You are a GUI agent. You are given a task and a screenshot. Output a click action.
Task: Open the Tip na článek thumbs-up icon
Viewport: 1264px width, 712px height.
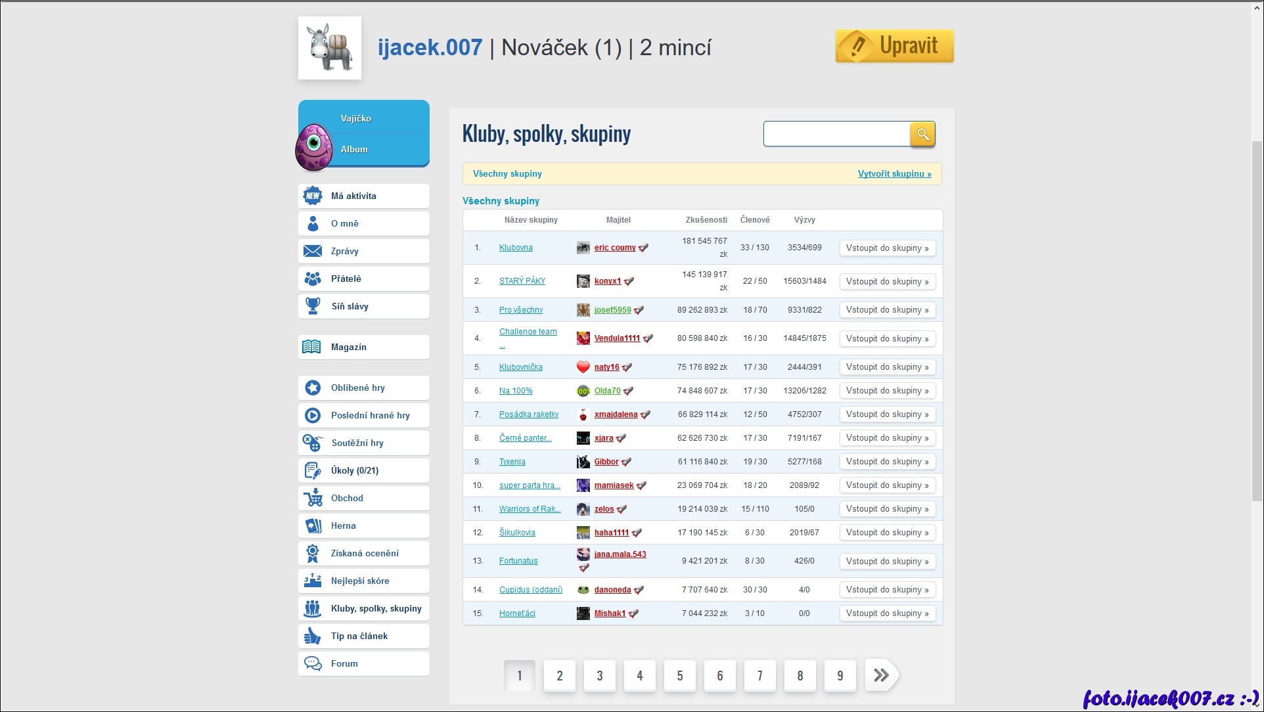[x=313, y=636]
